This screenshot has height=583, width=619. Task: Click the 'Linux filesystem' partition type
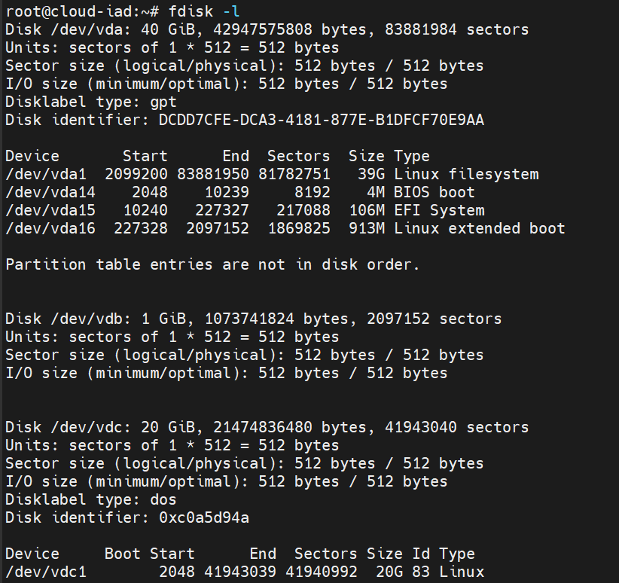pyautogui.click(x=466, y=174)
